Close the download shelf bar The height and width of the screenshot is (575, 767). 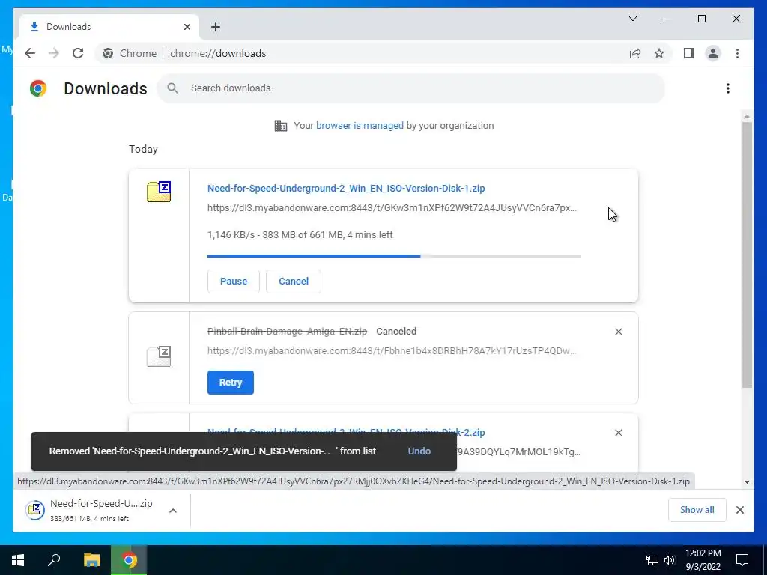pyautogui.click(x=739, y=510)
